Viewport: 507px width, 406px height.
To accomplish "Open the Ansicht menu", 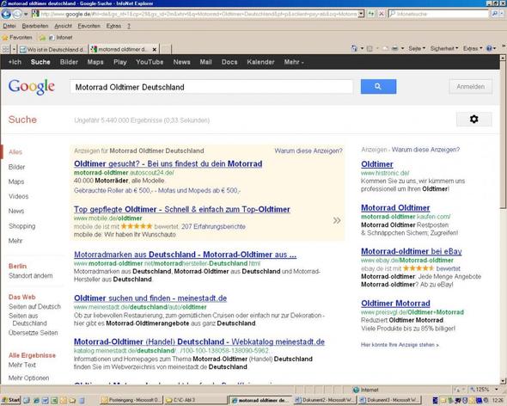I will (x=63, y=26).
